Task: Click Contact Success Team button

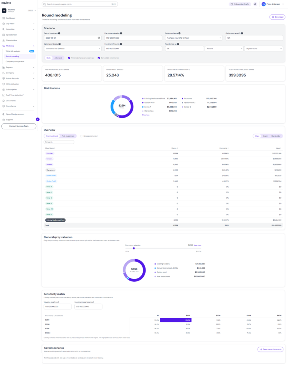Action: [x=19, y=126]
